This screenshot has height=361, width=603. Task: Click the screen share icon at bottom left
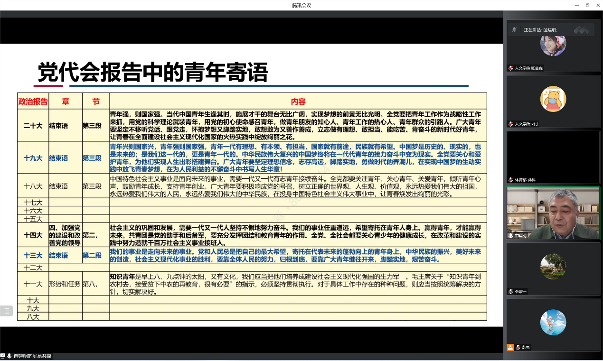pyautogui.click(x=3, y=356)
